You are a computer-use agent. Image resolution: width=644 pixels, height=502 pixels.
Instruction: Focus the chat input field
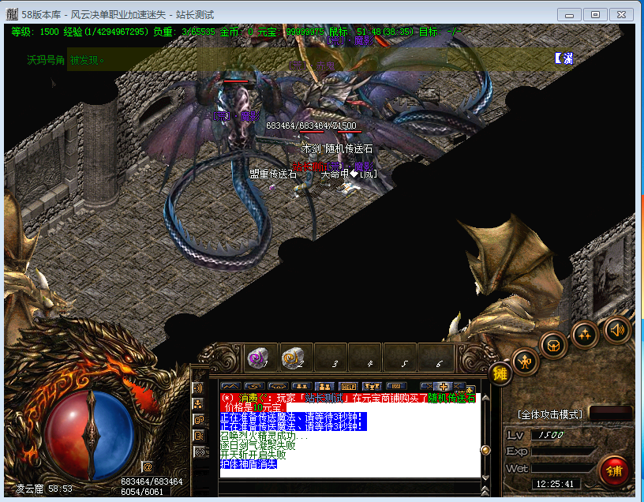[x=350, y=488]
